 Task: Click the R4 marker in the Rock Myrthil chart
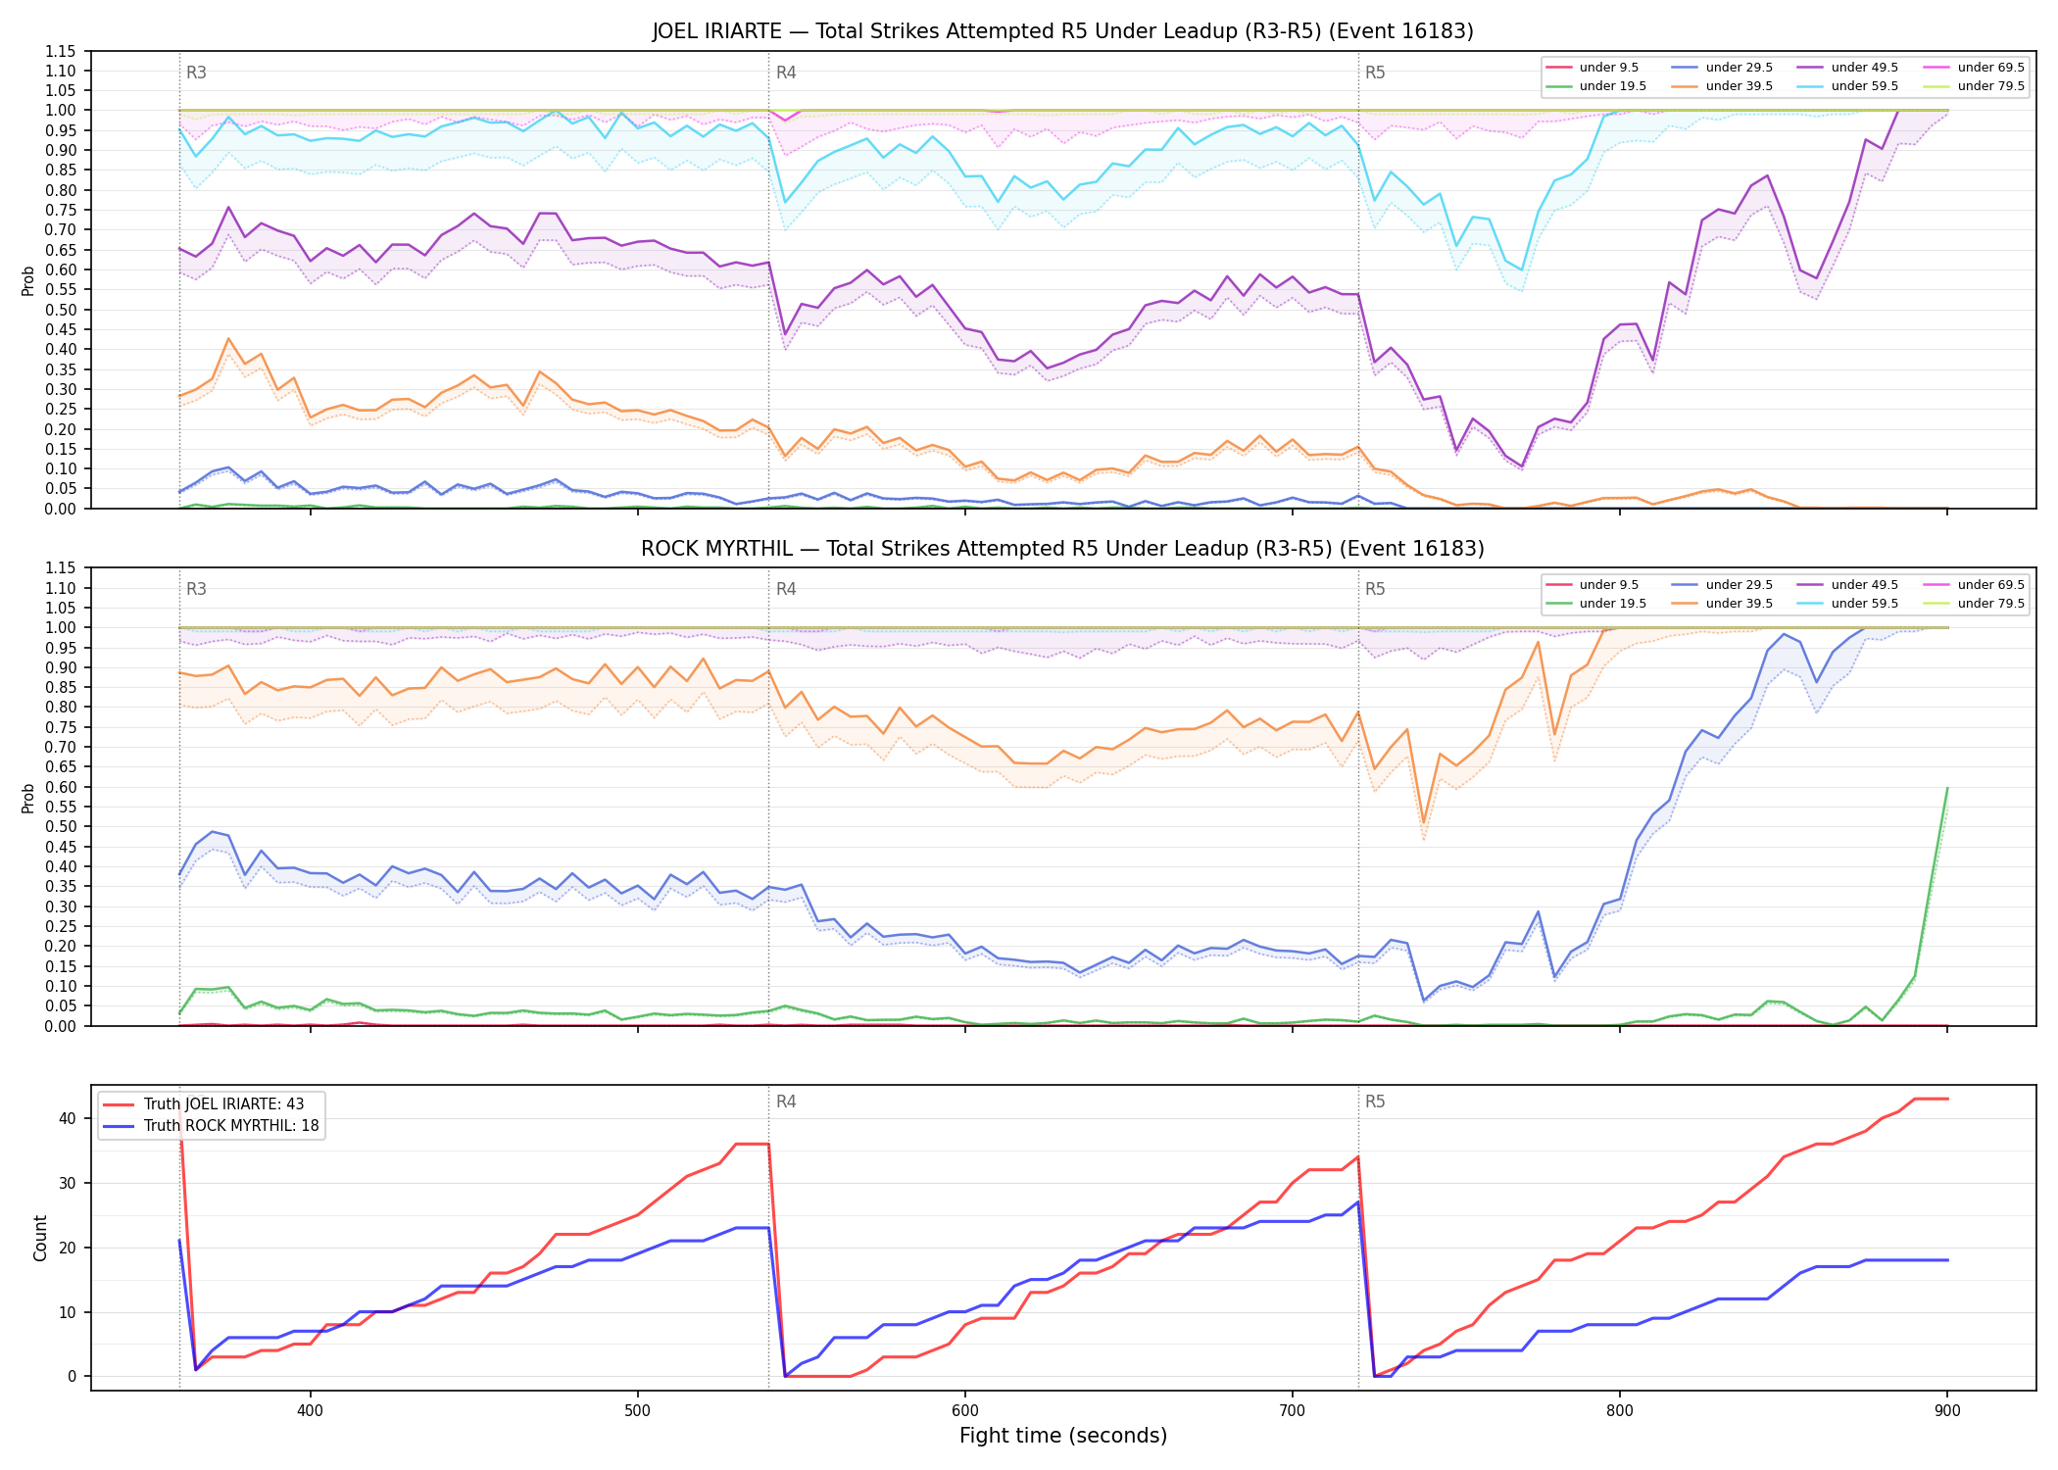786,590
